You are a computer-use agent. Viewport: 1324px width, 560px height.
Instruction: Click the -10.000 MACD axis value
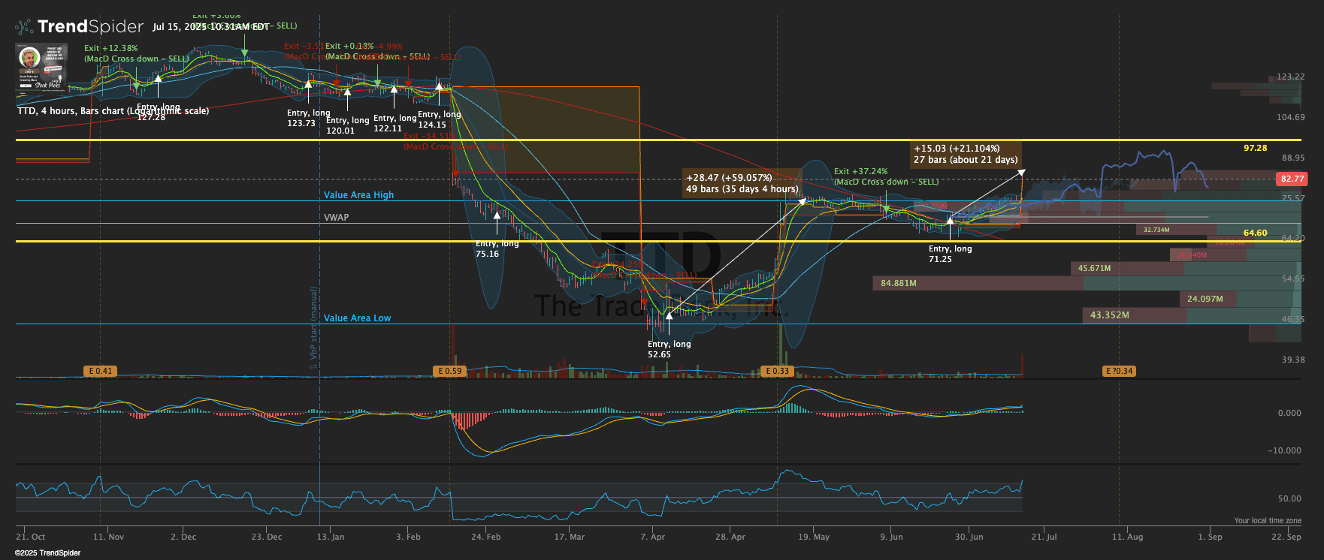tap(1283, 451)
